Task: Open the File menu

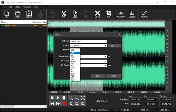Action: coord(4,7)
